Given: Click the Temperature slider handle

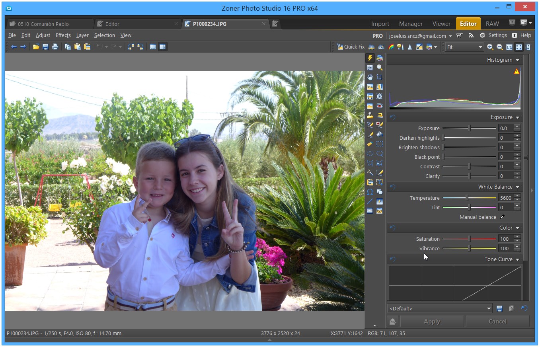Looking at the screenshot, I should pyautogui.click(x=467, y=198).
